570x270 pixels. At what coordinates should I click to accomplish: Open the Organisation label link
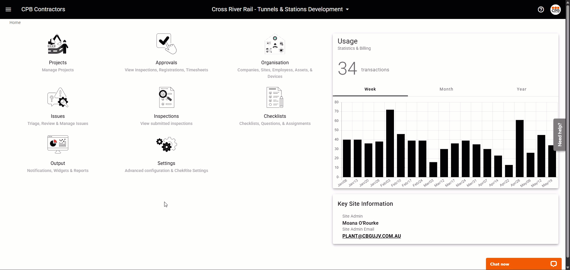point(275,62)
